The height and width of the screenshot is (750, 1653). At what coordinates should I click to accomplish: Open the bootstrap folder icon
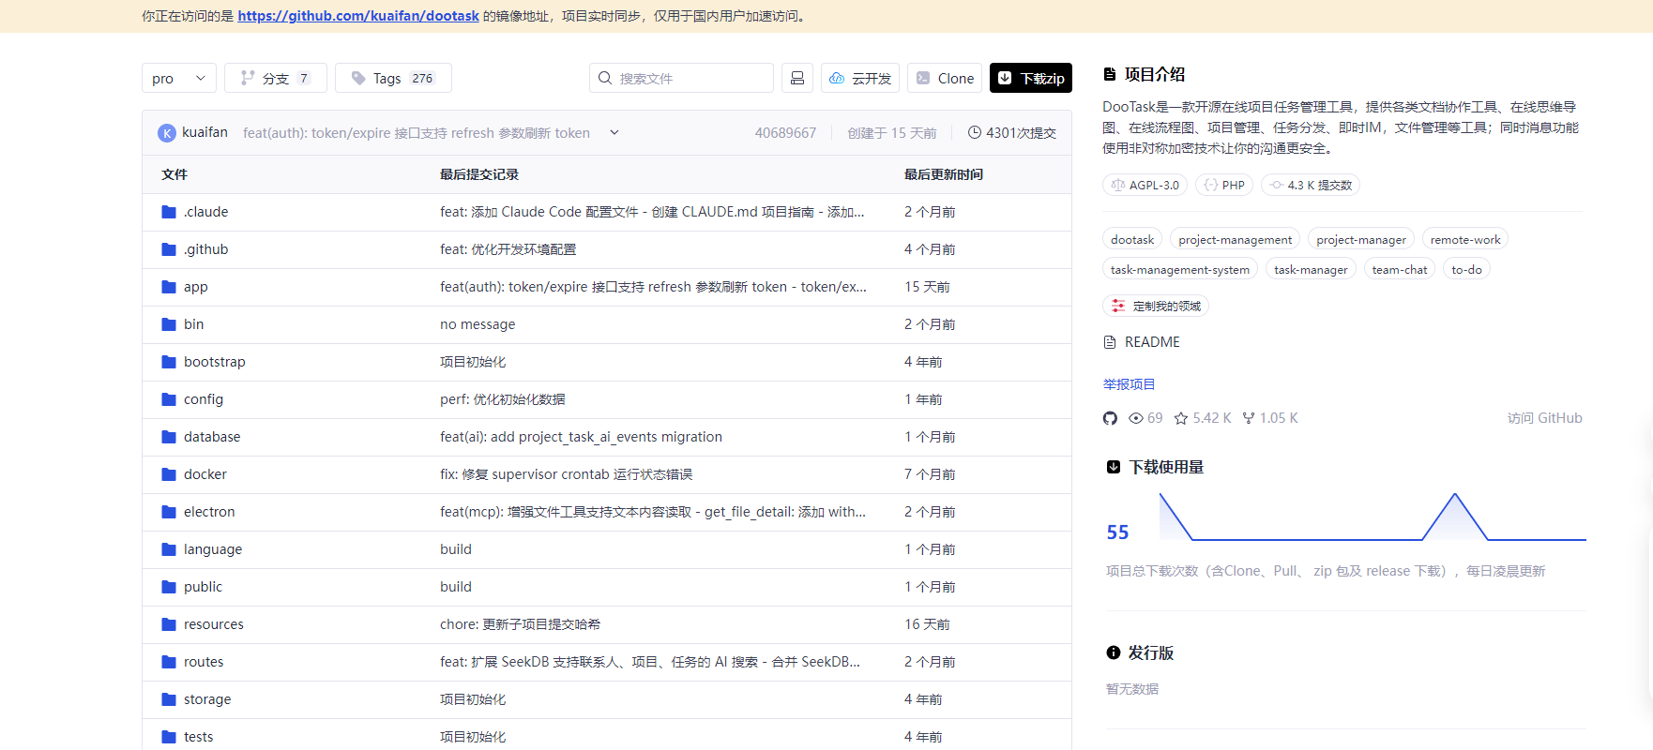click(x=169, y=362)
